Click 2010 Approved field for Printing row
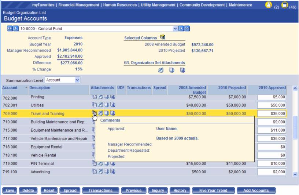The width and height of the screenshot is (299, 195). [272, 97]
